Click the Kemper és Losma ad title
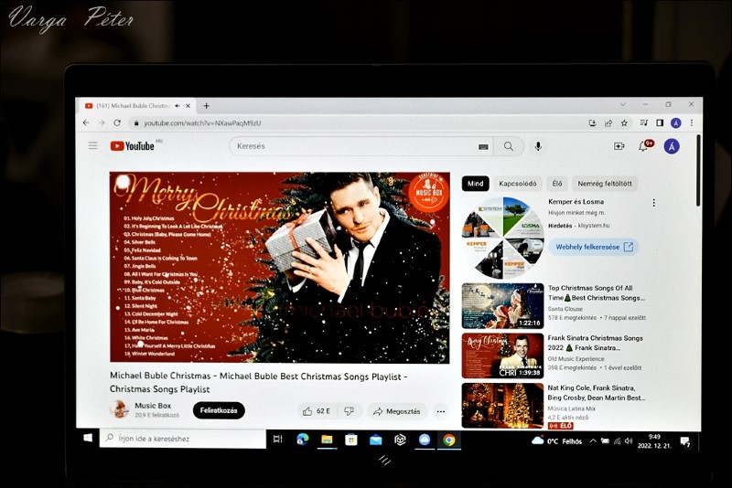The image size is (732, 488). pos(576,202)
